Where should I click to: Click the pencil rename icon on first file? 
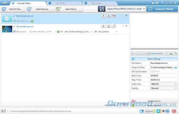(14, 16)
